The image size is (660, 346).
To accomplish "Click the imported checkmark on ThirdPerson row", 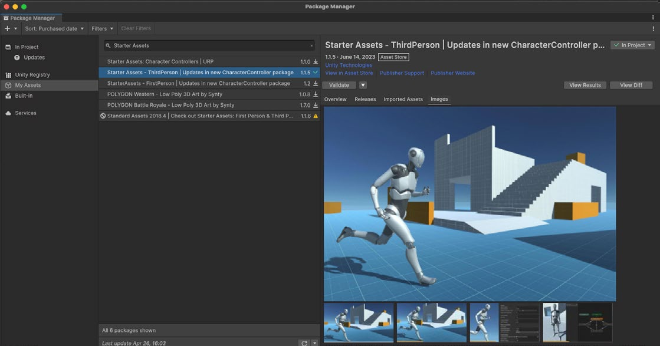I will coord(316,73).
